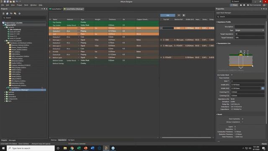Image resolution: width=268 pixels, height=151 pixels.
Task: Click the delete impedance profile trash icon
Action: point(183,15)
